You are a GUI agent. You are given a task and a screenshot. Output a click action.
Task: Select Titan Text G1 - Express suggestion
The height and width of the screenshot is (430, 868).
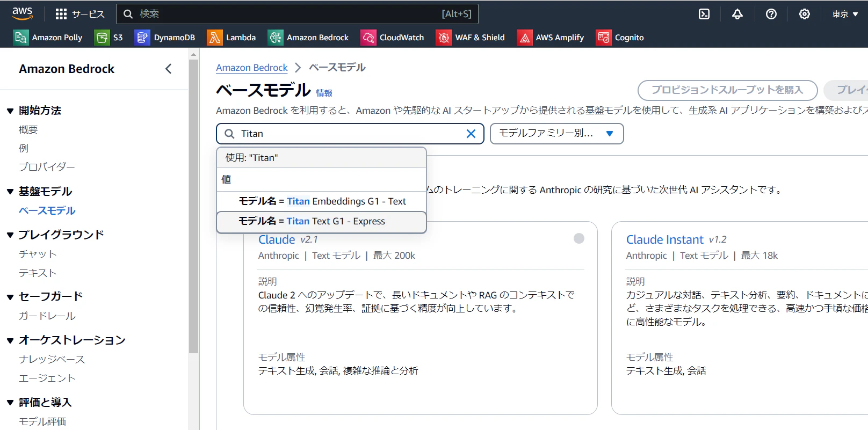(x=321, y=222)
